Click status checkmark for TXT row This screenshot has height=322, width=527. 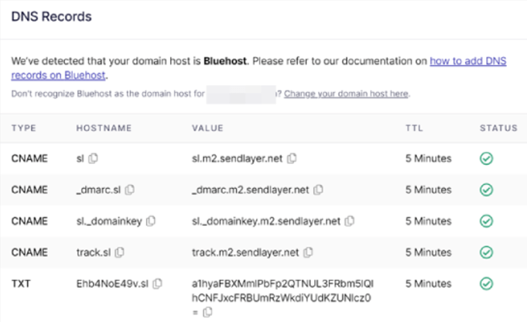[x=486, y=283]
